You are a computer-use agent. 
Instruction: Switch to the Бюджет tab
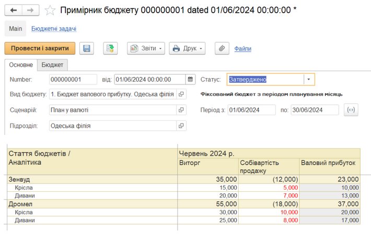(x=53, y=65)
